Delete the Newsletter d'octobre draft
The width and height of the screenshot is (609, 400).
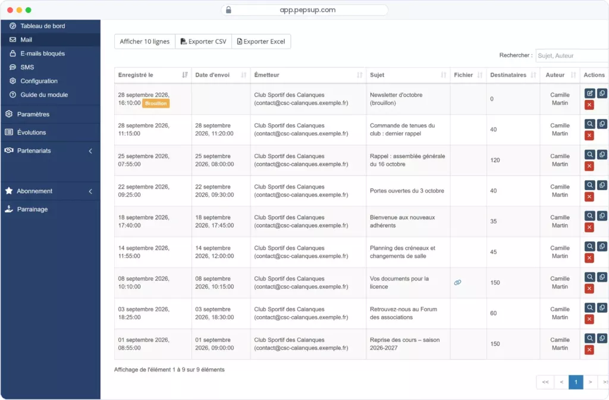pyautogui.click(x=589, y=105)
